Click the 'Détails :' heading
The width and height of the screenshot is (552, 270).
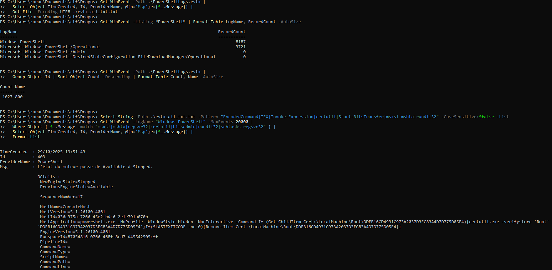49,177
